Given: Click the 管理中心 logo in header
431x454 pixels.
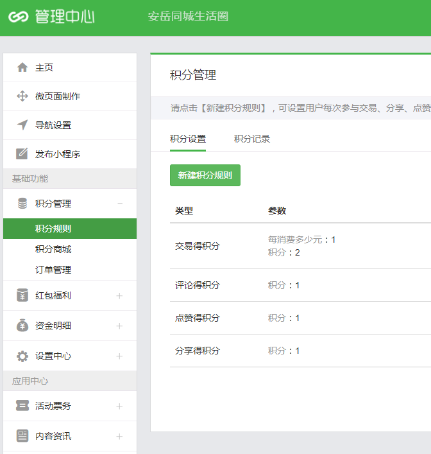Looking at the screenshot, I should [51, 17].
